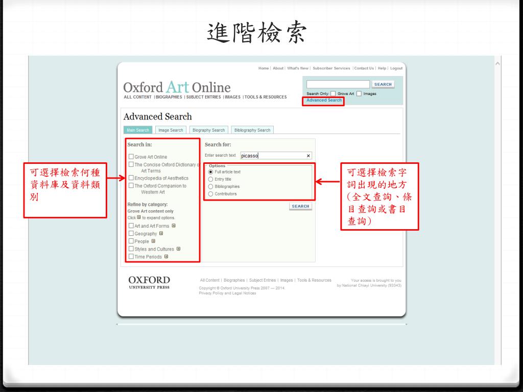The image size is (523, 392).
Task: Open the Advanced Search link
Action: tap(324, 100)
